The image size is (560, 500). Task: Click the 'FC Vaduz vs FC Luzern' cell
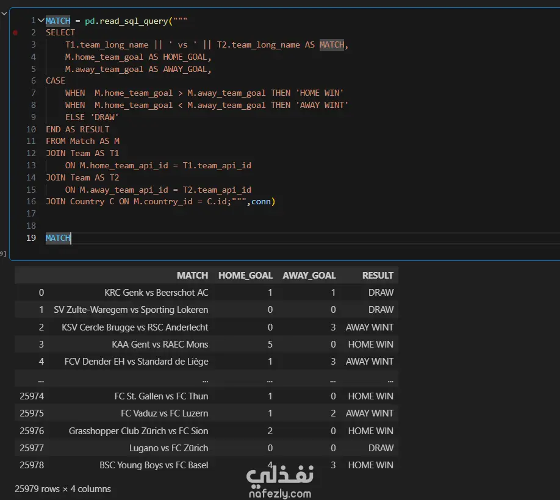(164, 413)
